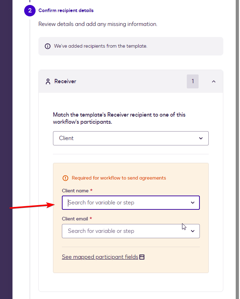This screenshot has height=299, width=240.
Task: Click the Client name field label
Action: coord(75,191)
